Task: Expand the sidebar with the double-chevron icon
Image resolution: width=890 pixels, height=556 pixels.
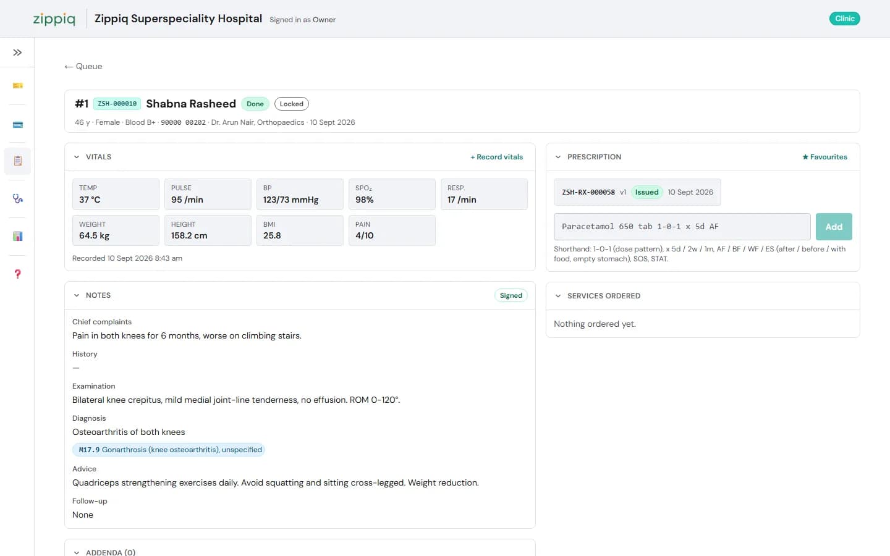Action: click(x=17, y=53)
